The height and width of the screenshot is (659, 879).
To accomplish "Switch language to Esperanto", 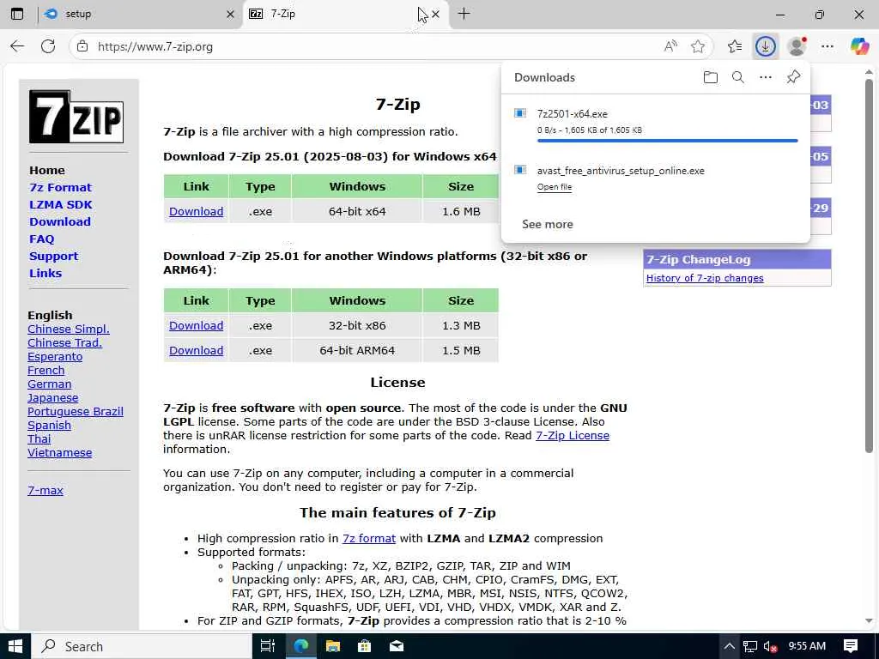I will tap(55, 356).
